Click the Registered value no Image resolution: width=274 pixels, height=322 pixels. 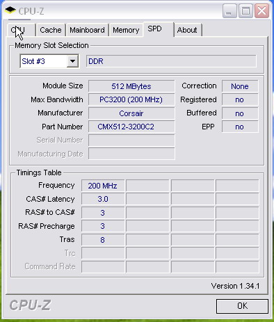point(240,99)
